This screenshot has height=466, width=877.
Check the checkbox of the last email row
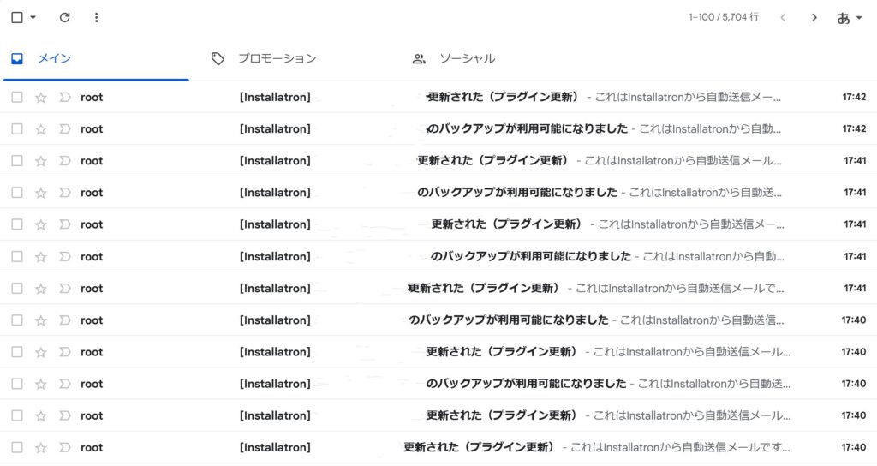tap(17, 447)
